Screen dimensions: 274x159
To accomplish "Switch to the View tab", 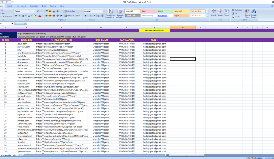I will click(62, 6).
